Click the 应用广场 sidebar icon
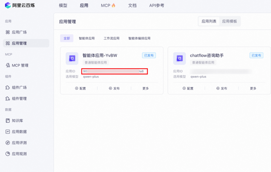Viewport: 271px width, 172px height. pyautogui.click(x=8, y=32)
